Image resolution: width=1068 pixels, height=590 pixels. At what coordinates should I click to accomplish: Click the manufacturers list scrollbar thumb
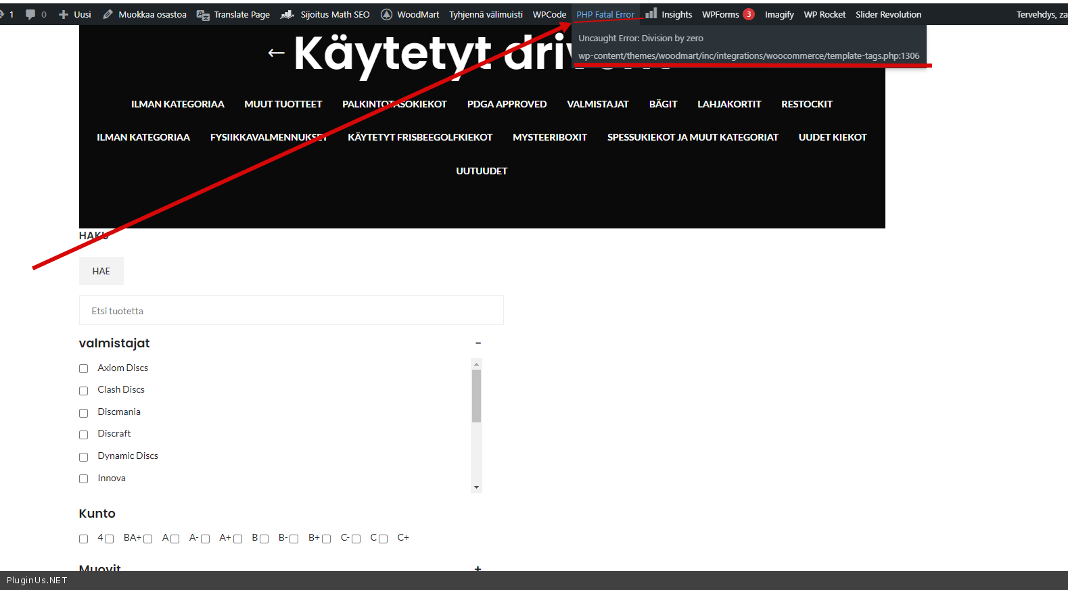(477, 395)
